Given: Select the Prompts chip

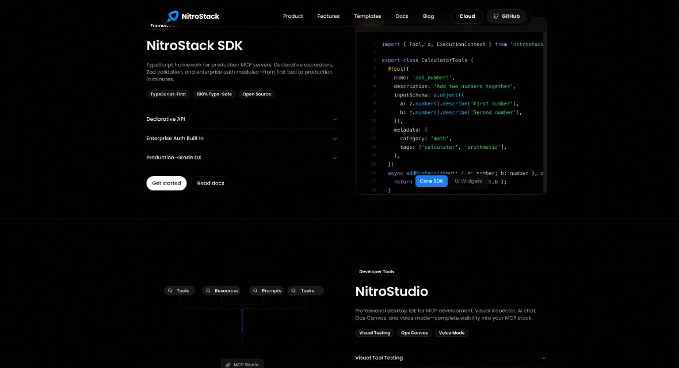Looking at the screenshot, I should point(267,290).
